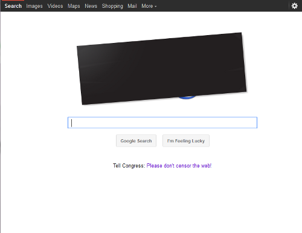Click the blue logo fragment under the black box
The width and height of the screenshot is (302, 233).
click(187, 97)
